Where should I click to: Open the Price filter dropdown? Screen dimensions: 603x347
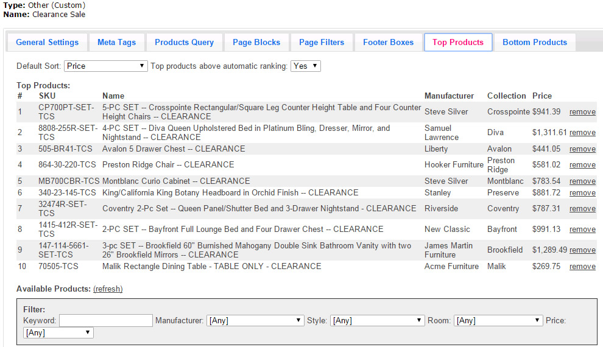[x=58, y=333]
